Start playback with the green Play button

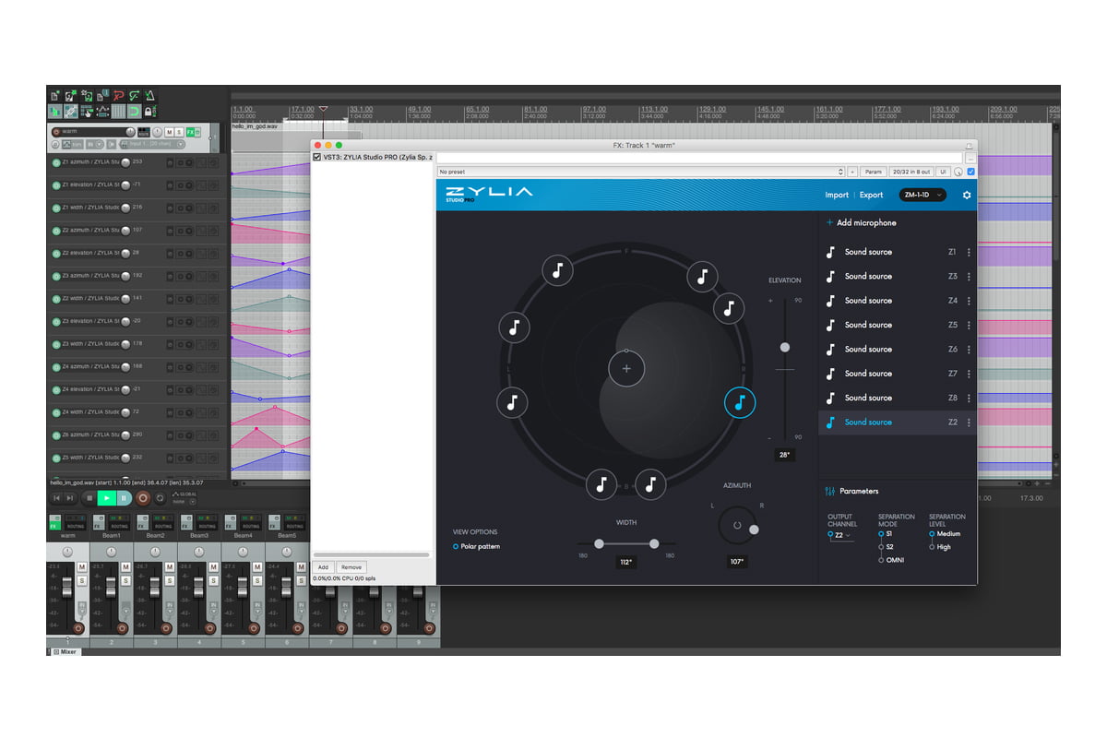point(107,498)
